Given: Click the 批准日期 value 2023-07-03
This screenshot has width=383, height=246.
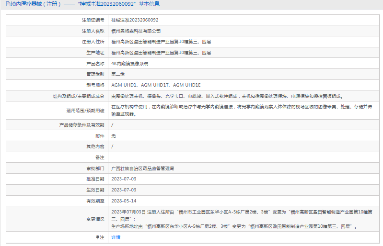Looking at the screenshot, I should [124, 179].
